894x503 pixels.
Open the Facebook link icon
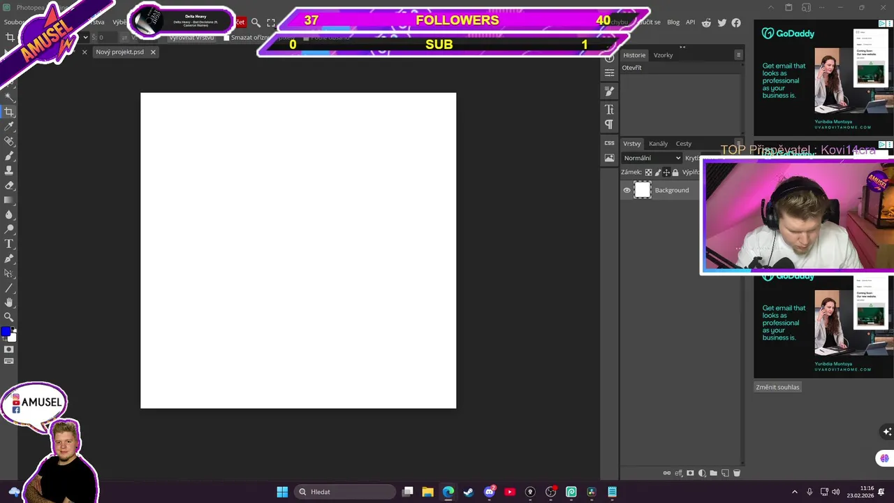click(736, 22)
